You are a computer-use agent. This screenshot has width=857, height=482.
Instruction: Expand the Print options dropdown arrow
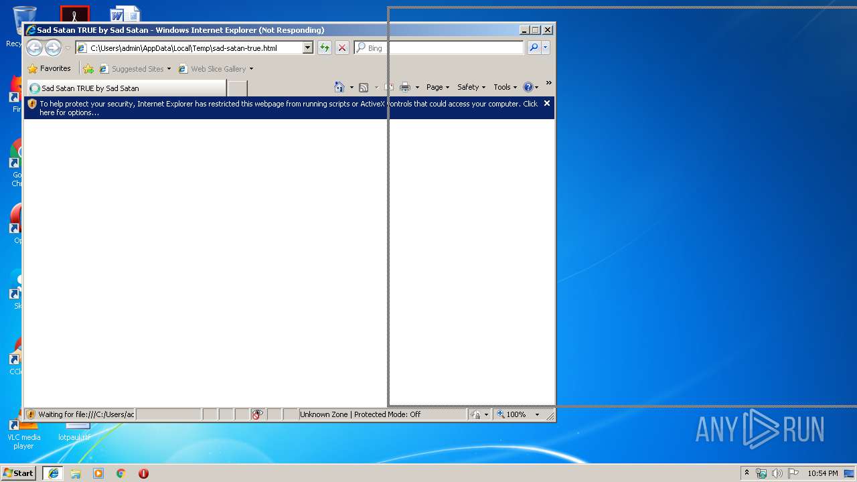(x=417, y=87)
